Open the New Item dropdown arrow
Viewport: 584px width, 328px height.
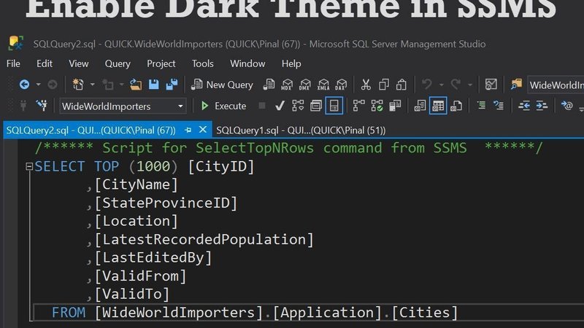point(91,85)
